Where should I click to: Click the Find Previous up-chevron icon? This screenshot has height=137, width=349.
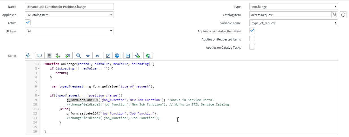[97, 56]
